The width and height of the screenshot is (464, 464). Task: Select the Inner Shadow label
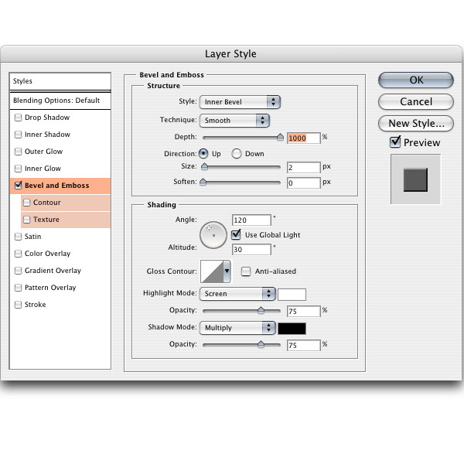coord(47,135)
